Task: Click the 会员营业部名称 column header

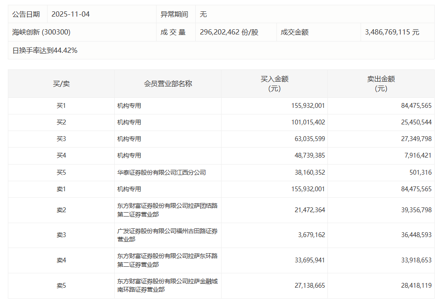Action: tap(168, 83)
